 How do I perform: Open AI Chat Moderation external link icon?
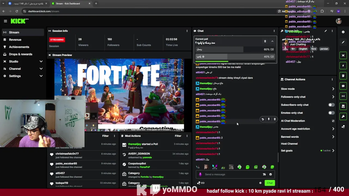pos(333,121)
